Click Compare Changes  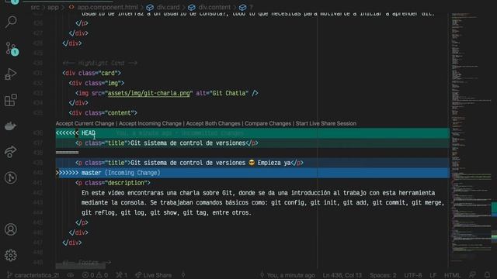click(268, 123)
